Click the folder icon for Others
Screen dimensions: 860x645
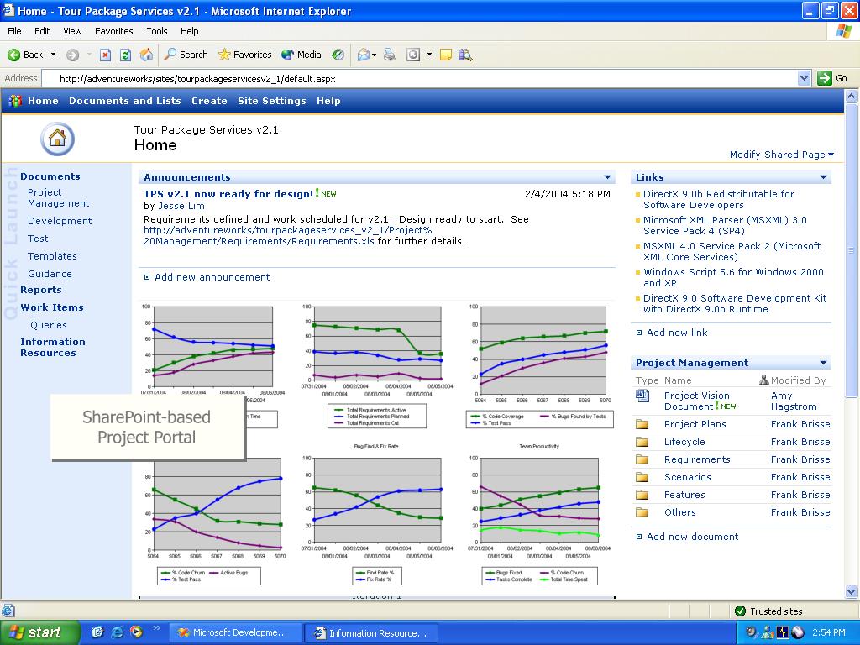pos(642,512)
